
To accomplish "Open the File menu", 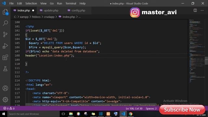I will (x=11, y=4).
